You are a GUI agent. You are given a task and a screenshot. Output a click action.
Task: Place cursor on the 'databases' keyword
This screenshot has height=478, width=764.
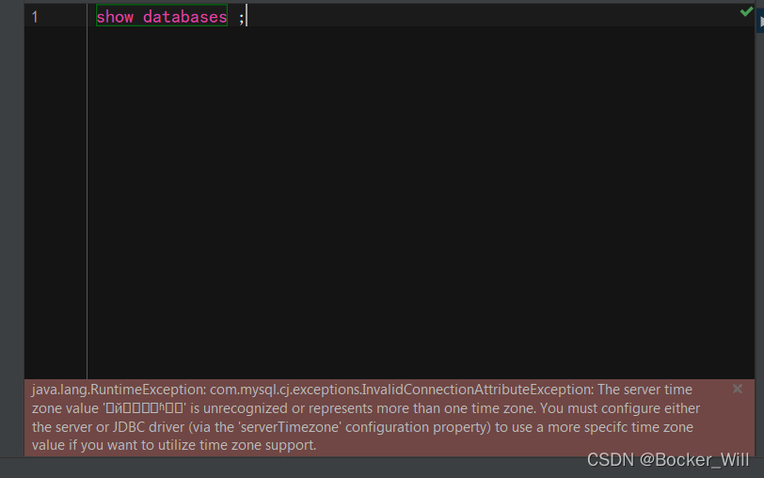184,17
